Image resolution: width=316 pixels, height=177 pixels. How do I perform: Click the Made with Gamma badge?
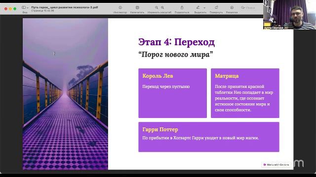click(276, 165)
